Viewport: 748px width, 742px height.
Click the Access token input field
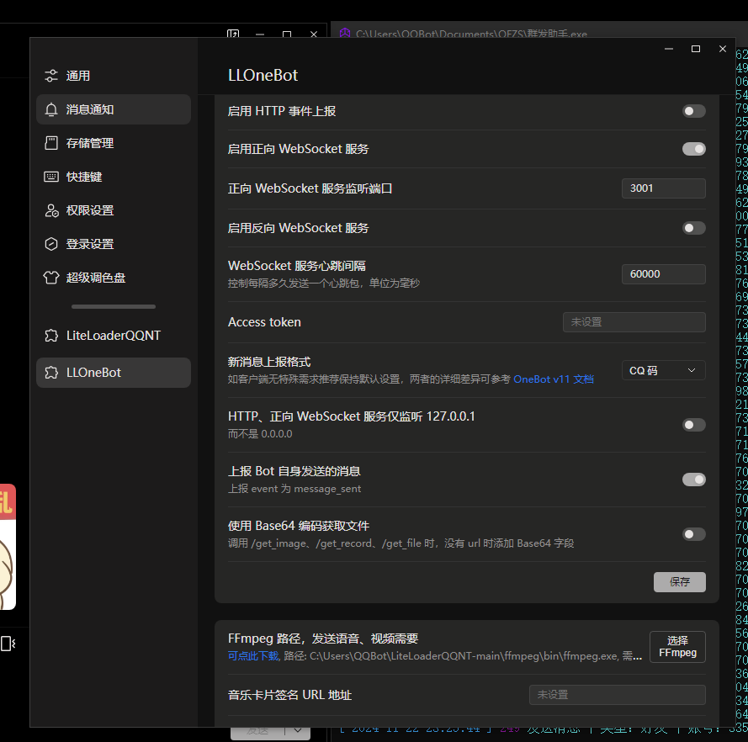[634, 321]
